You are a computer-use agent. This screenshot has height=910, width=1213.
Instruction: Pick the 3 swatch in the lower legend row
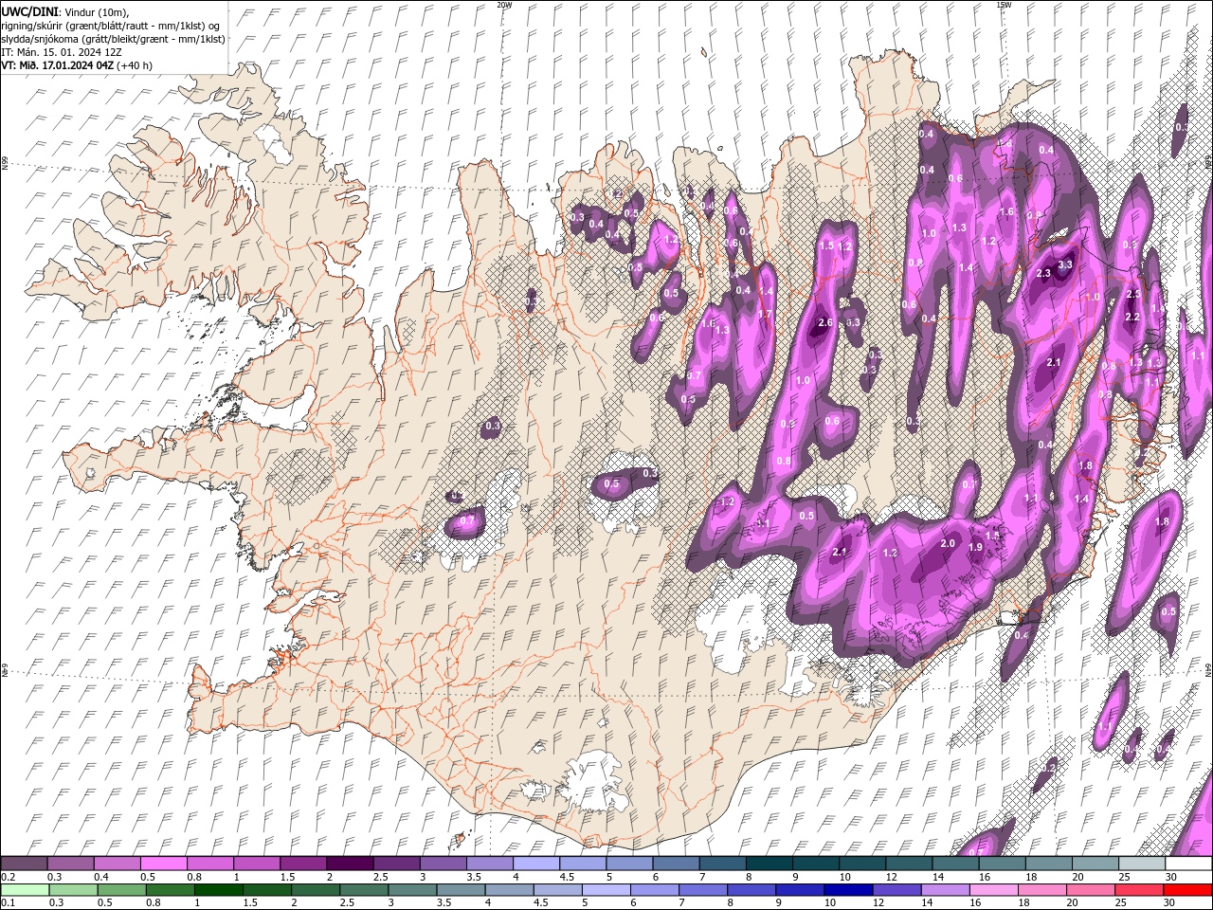(411, 890)
